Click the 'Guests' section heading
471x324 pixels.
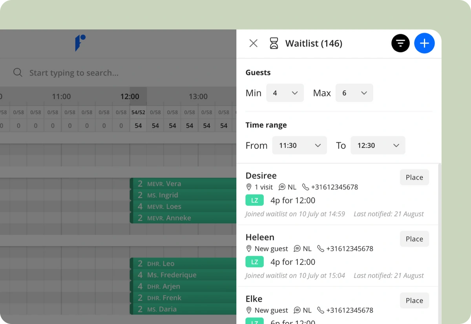coord(258,72)
